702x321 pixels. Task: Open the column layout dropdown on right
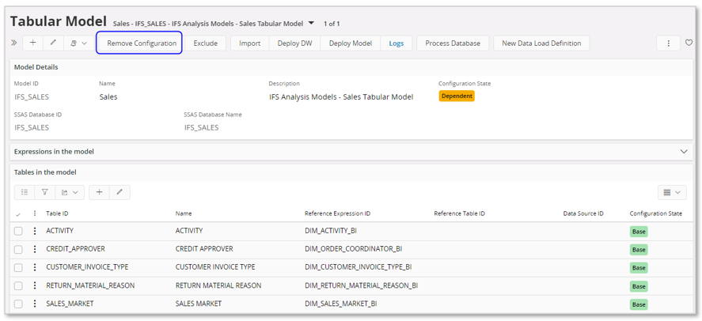[x=671, y=192]
